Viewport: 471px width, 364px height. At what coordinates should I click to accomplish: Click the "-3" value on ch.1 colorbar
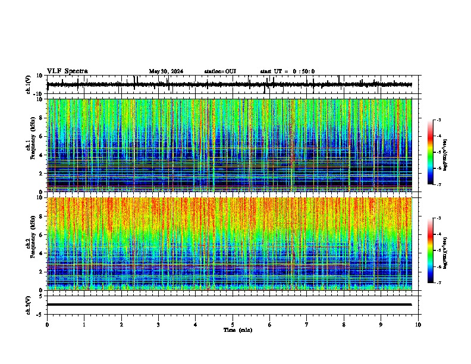click(x=439, y=120)
